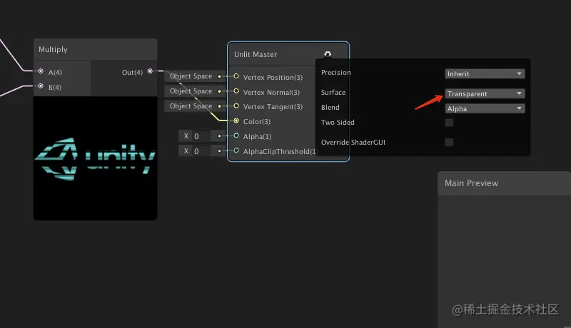Click the AlphaClipThreshold X value field
The width and height of the screenshot is (571, 328).
tap(201, 151)
